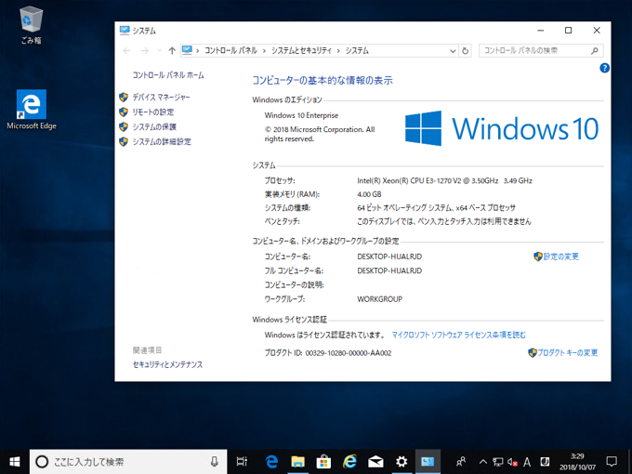Click プロダクト キーの変更 link
632x474 pixels.
click(568, 353)
